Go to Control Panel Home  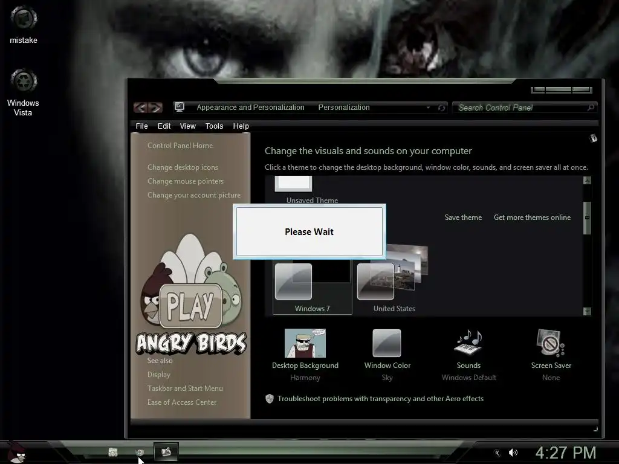click(180, 145)
